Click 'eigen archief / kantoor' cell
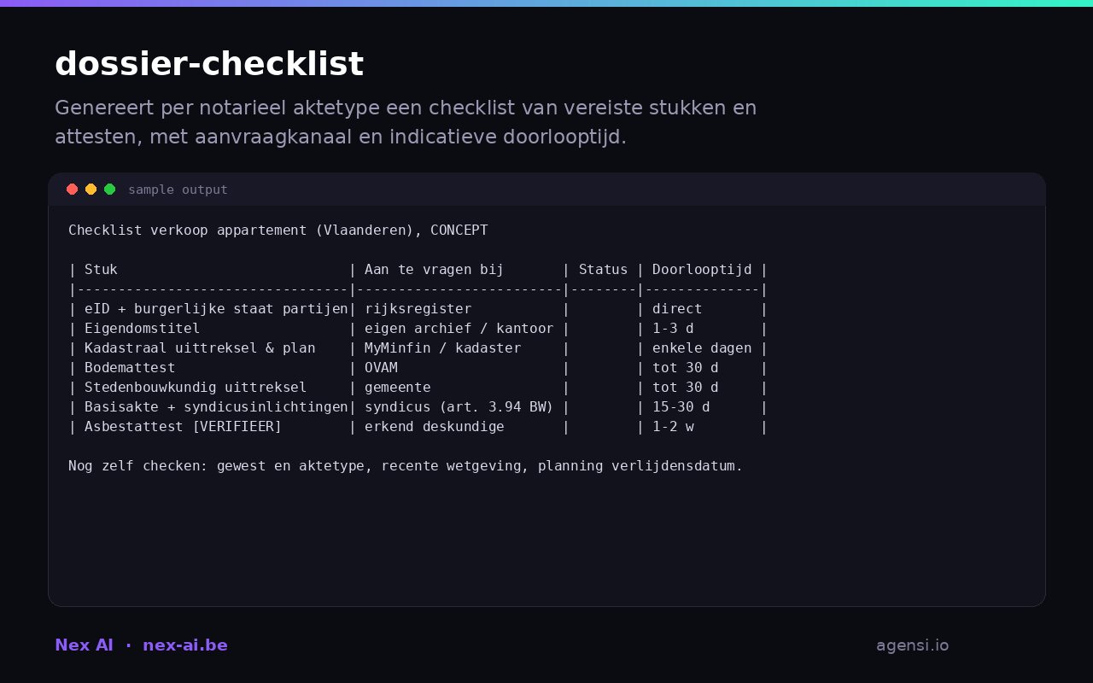Viewport: 1093px width, 683px height. point(459,329)
